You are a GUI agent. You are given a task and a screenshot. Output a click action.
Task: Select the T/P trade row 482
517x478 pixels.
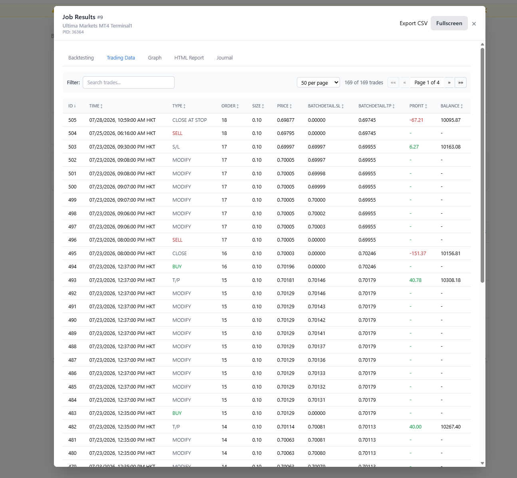pyautogui.click(x=266, y=426)
